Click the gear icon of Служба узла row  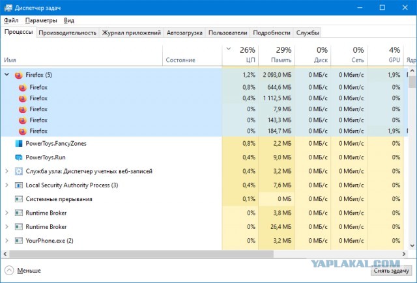coord(19,171)
